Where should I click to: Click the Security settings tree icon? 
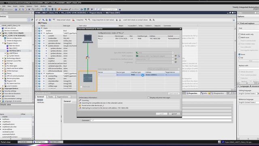(3, 91)
